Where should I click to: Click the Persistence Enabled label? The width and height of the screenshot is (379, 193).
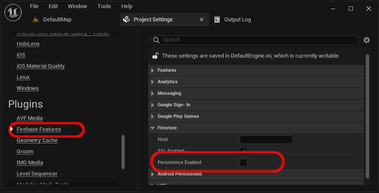[x=179, y=163]
